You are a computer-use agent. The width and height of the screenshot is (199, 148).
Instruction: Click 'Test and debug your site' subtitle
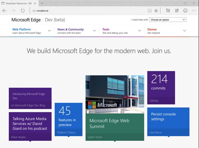(115, 33)
